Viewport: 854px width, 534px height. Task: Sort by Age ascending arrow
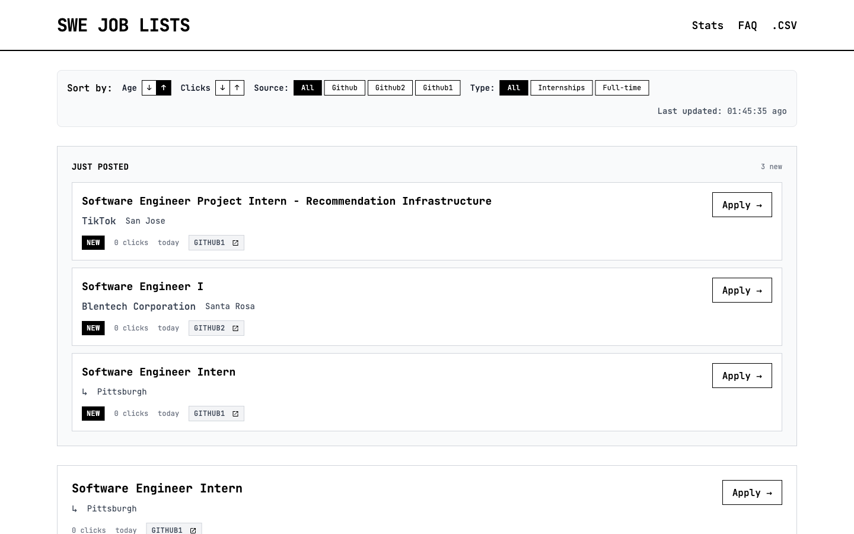click(164, 88)
